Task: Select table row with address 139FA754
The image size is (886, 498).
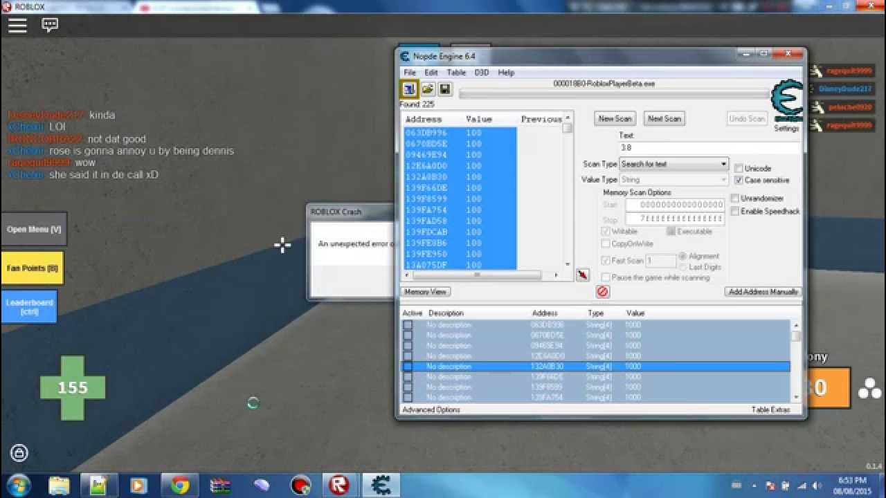Action: pos(596,398)
